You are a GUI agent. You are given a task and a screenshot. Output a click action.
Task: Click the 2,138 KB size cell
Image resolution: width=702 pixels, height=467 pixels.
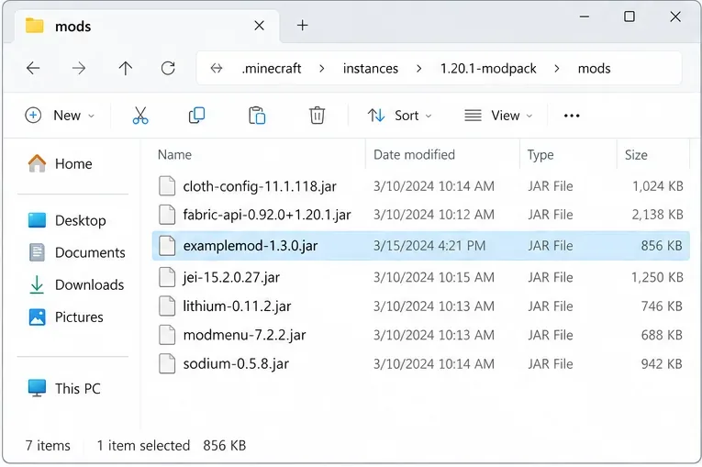(x=657, y=215)
